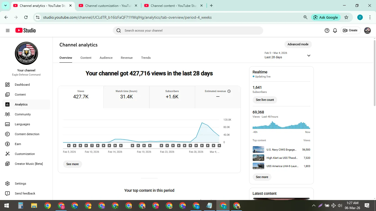Click the Search across your channel field

pos(188,30)
